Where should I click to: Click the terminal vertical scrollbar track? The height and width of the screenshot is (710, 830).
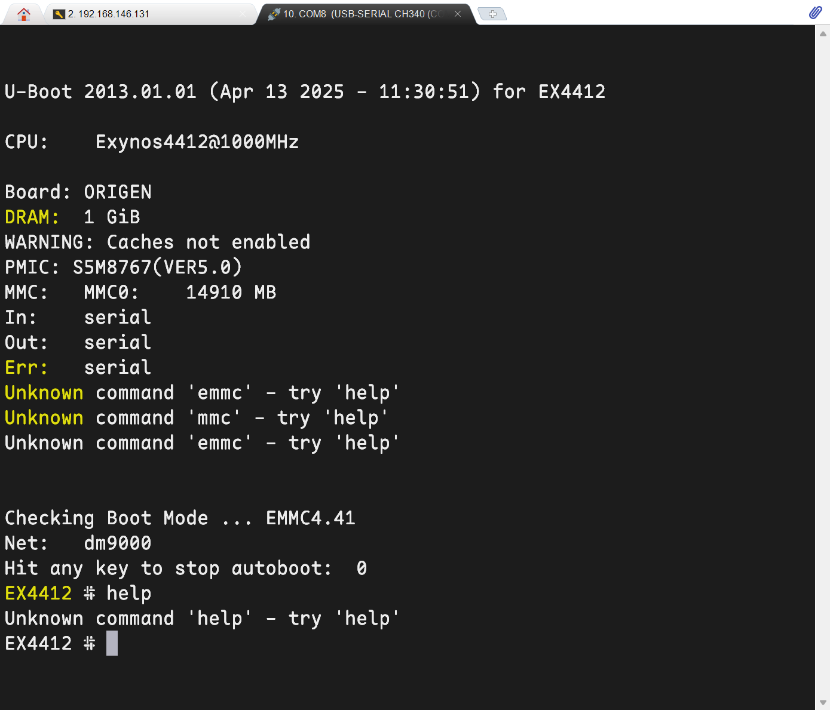tap(823, 367)
